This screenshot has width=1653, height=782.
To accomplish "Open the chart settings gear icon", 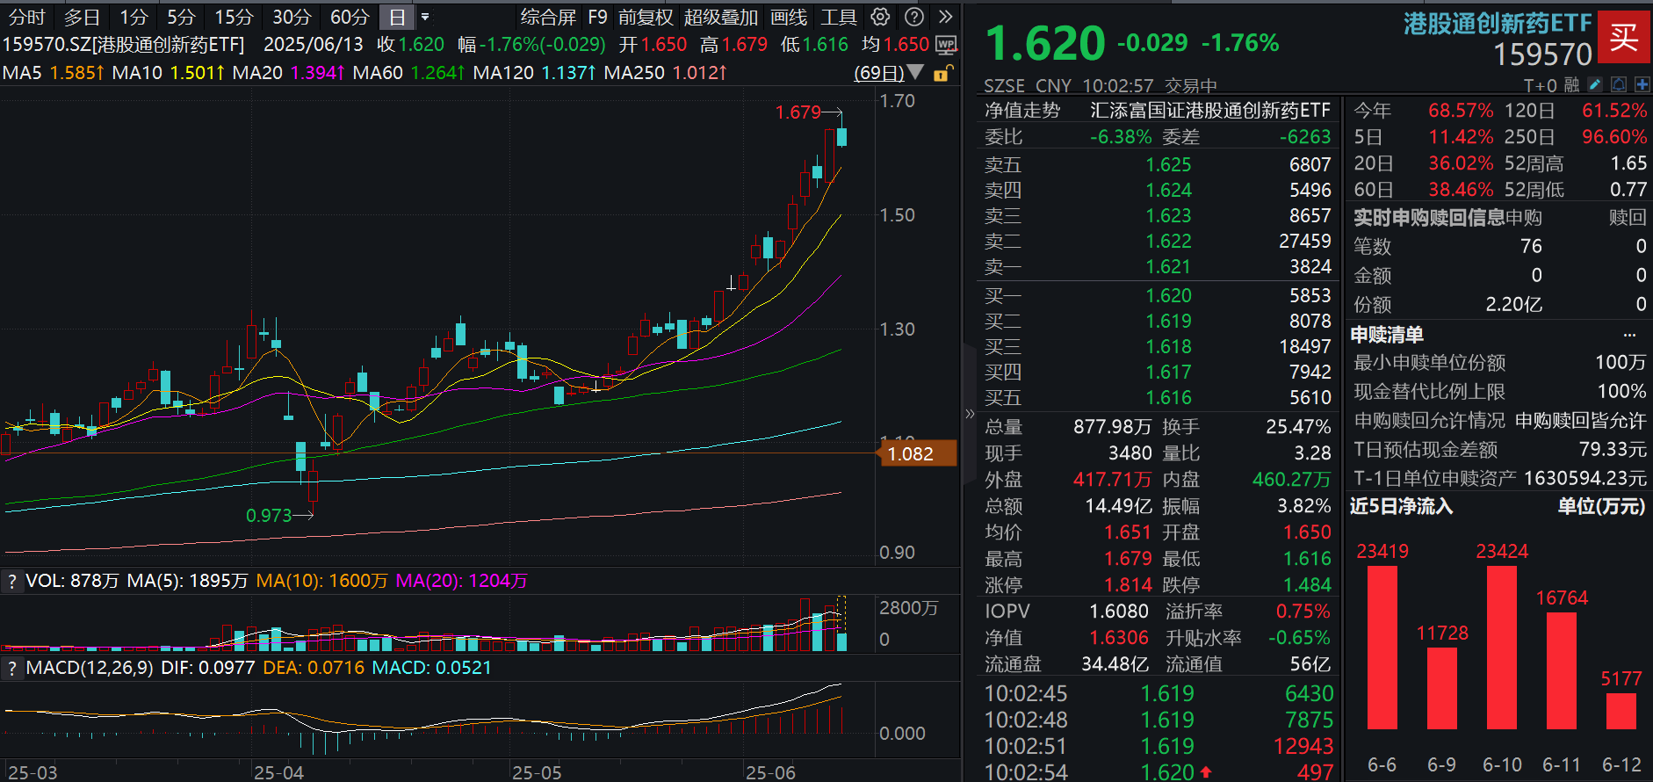I will [880, 17].
